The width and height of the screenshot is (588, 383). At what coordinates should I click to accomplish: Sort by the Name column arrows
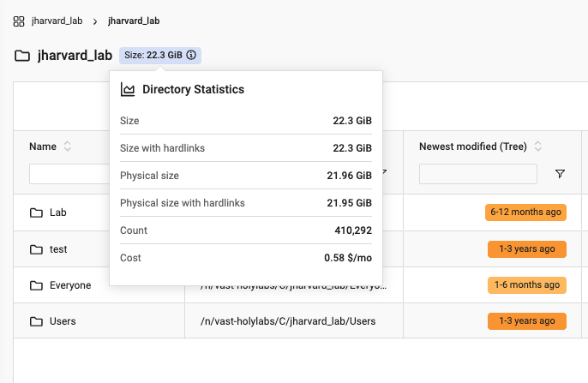(x=68, y=147)
